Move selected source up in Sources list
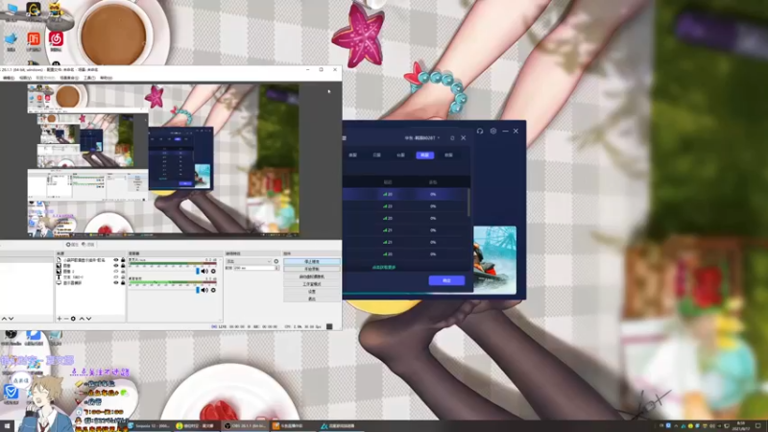Viewport: 768px width, 432px height. click(82, 319)
